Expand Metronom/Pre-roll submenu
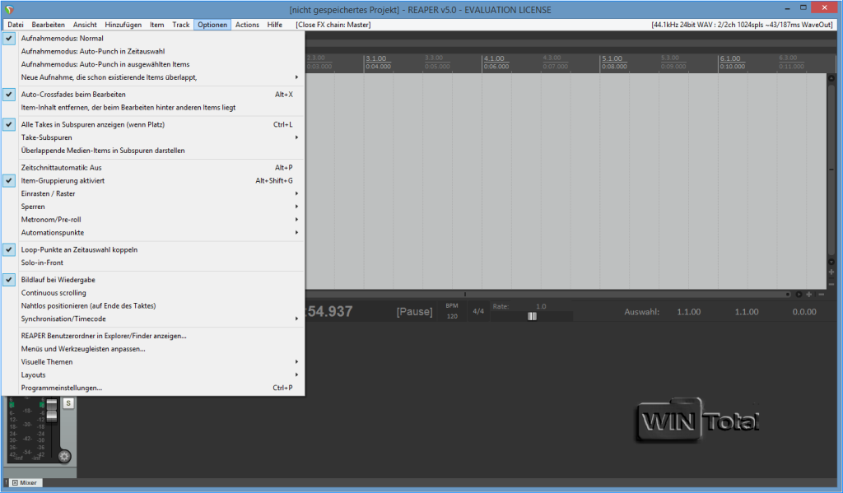The width and height of the screenshot is (843, 493). pyautogui.click(x=153, y=220)
